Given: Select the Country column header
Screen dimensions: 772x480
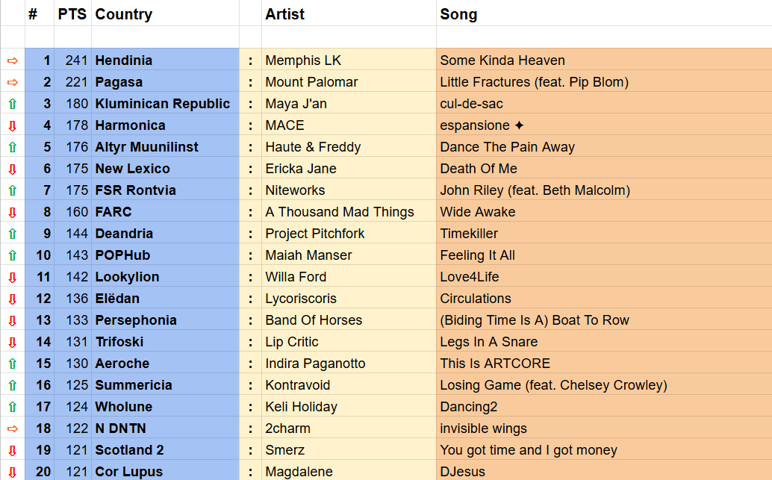Looking at the screenshot, I should click(x=124, y=14).
